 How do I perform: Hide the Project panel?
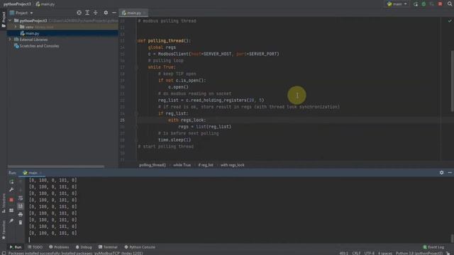point(113,13)
